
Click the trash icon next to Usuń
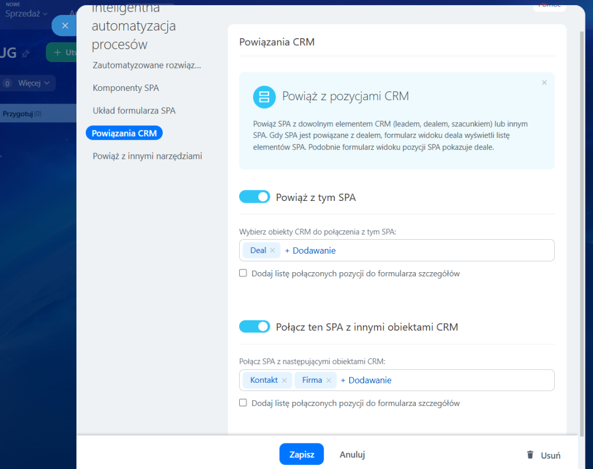point(530,455)
